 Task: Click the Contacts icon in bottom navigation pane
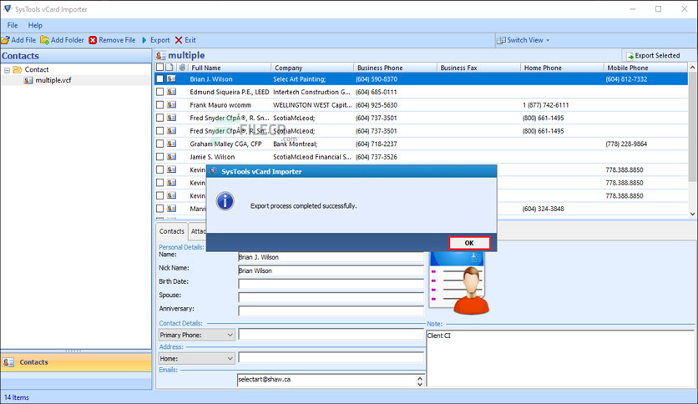coord(8,362)
